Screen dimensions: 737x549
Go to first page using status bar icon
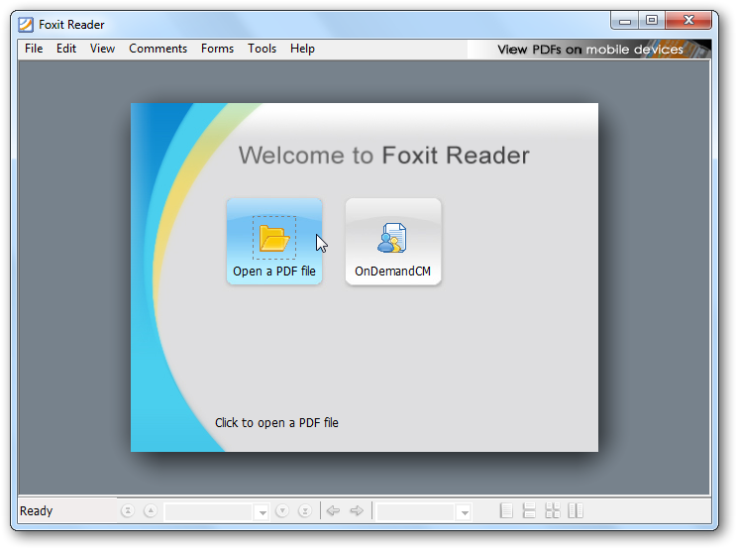pos(128,510)
